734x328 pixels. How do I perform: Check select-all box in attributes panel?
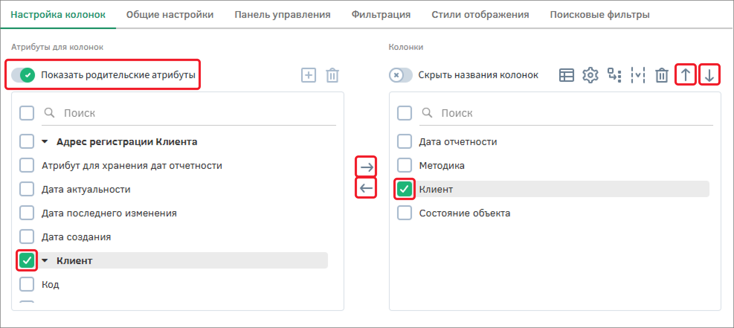pos(27,113)
